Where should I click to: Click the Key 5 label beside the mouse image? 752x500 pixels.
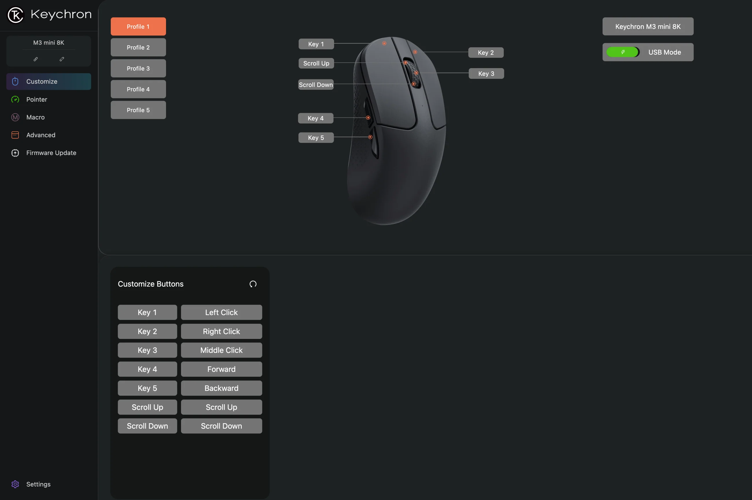316,137
